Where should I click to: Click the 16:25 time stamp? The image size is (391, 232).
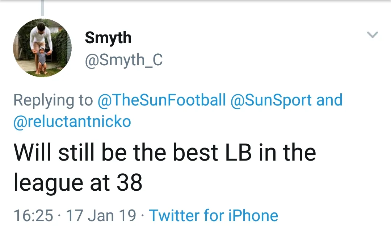(x=33, y=215)
